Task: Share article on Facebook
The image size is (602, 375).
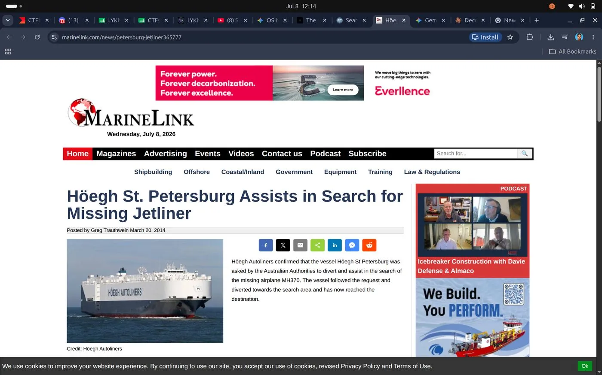Action: click(x=266, y=245)
